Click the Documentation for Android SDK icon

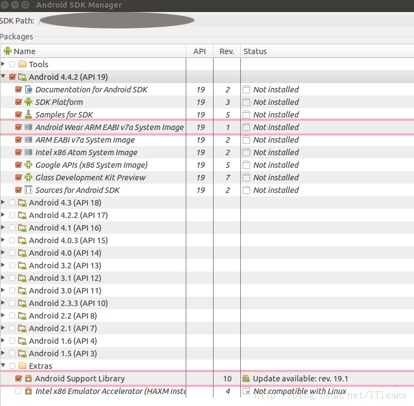click(x=28, y=90)
